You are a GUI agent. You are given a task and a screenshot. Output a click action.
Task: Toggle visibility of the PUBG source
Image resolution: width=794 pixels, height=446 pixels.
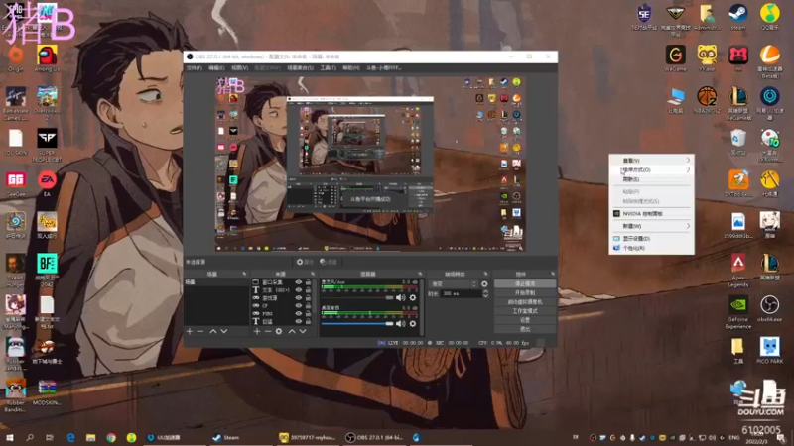coord(299,313)
